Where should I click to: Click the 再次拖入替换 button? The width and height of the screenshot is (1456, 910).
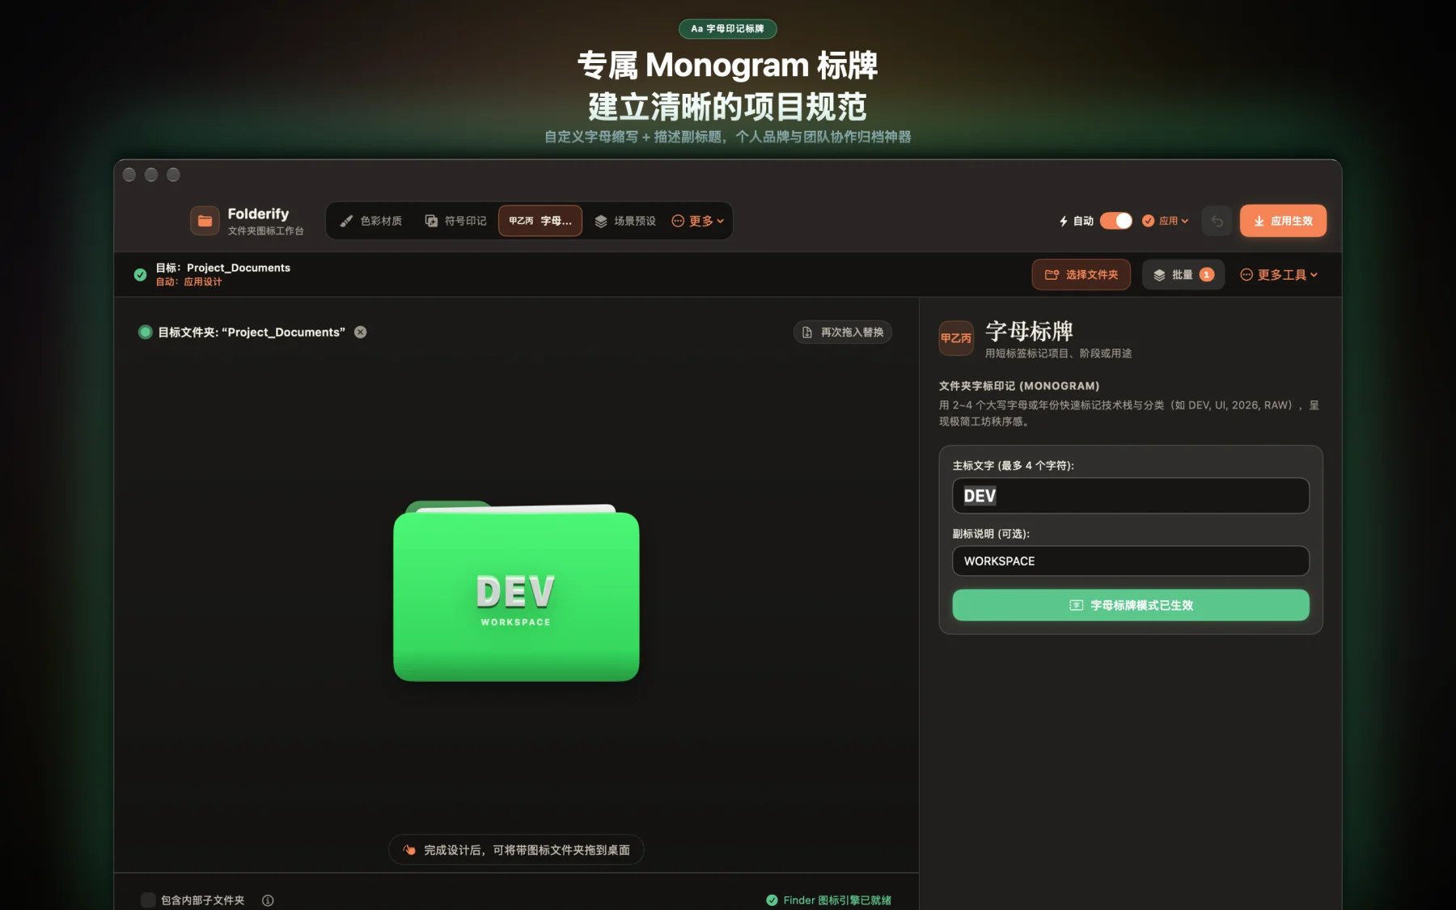(843, 332)
